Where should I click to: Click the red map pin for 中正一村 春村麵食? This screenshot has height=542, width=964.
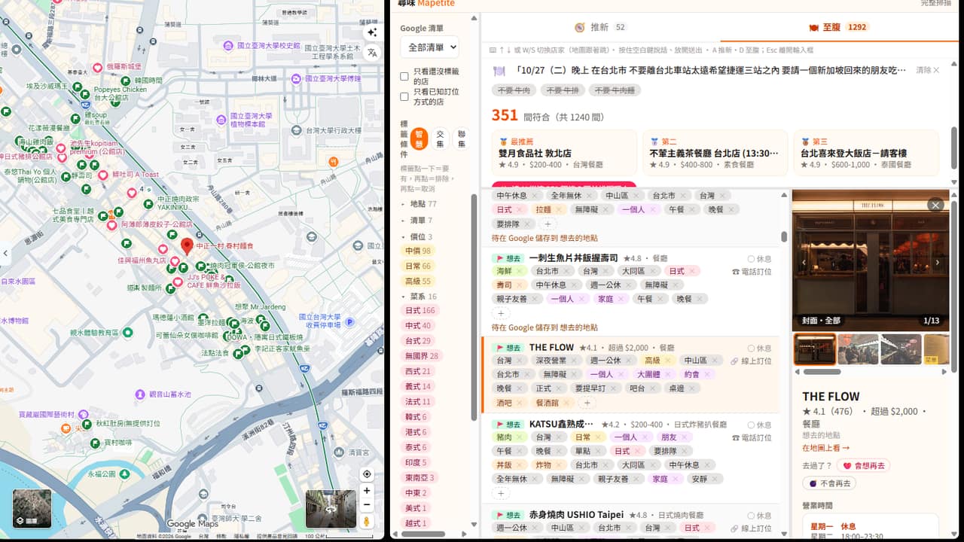click(x=188, y=245)
